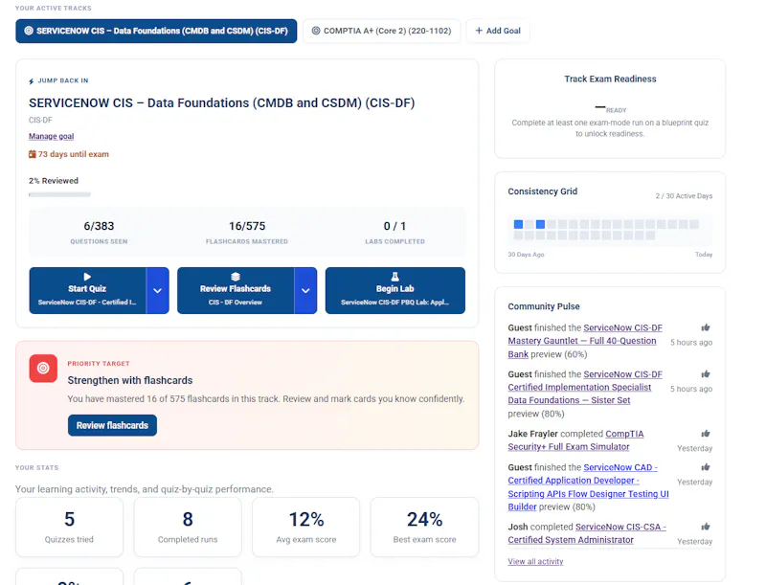Switch to ServiceNow CIS Data Foundations track
Image resolution: width=766 pixels, height=585 pixels.
coord(156,31)
